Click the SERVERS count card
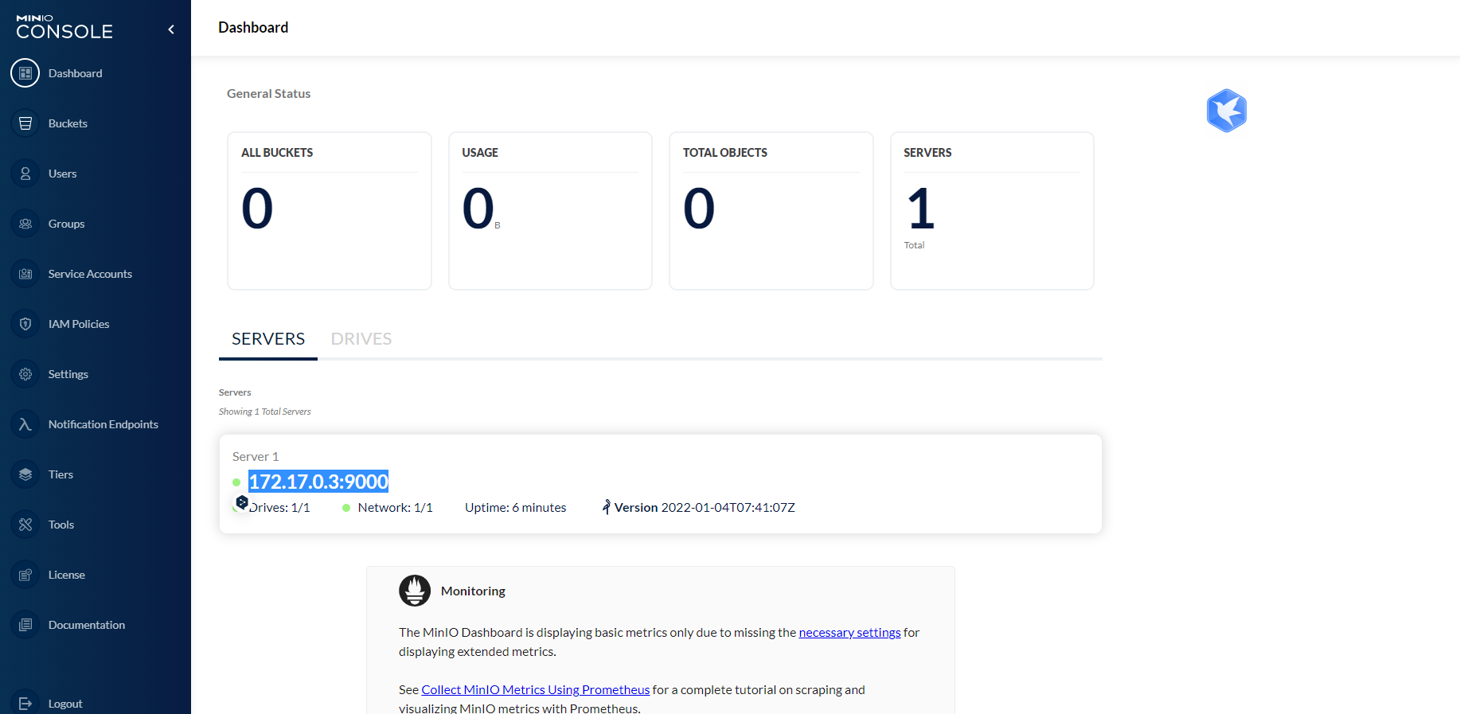The height and width of the screenshot is (714, 1460). 992,211
